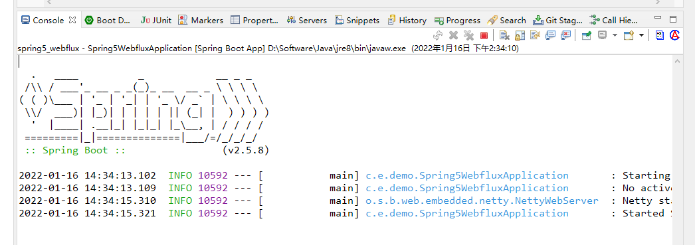This screenshot has width=695, height=245.
Task: Toggle Scroll Lock on the console
Action: [x=520, y=35]
